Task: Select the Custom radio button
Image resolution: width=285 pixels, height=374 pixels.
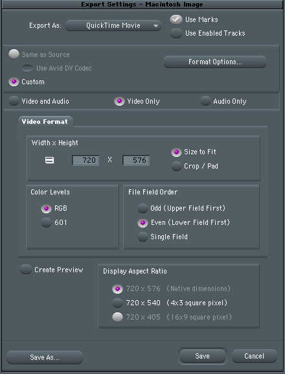Action: click(x=14, y=82)
